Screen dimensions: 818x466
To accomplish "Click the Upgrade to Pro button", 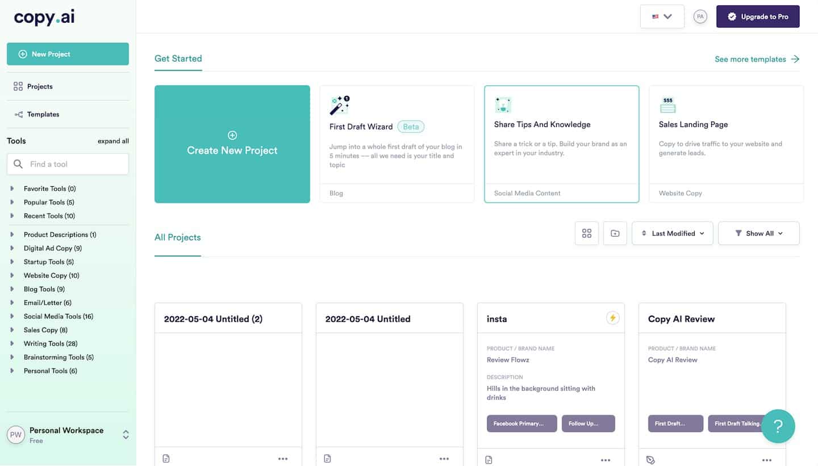I will click(x=758, y=16).
